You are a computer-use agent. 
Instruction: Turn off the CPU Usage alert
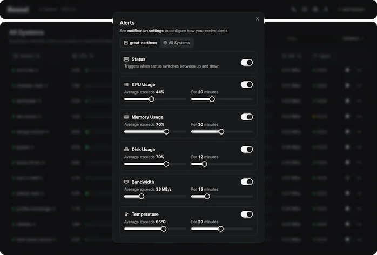point(246,84)
